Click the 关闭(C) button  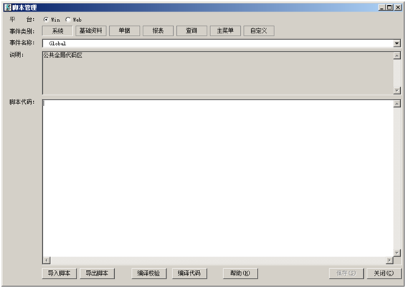pyautogui.click(x=384, y=273)
